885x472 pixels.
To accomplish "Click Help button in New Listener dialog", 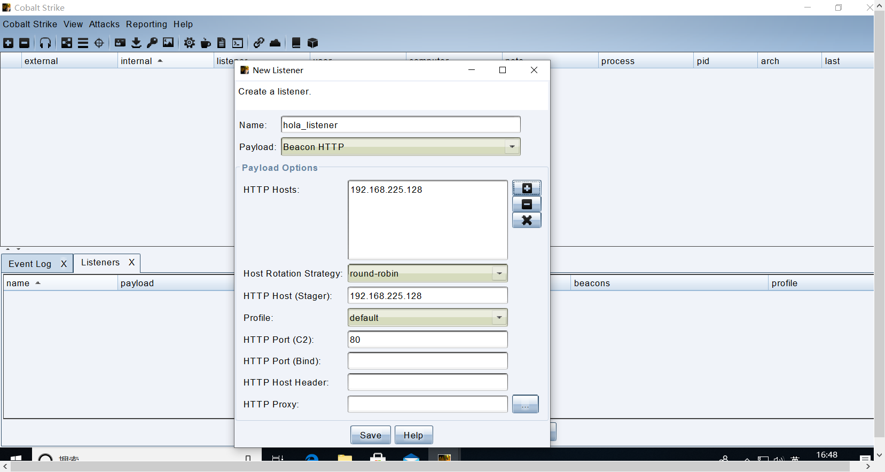I will (413, 435).
